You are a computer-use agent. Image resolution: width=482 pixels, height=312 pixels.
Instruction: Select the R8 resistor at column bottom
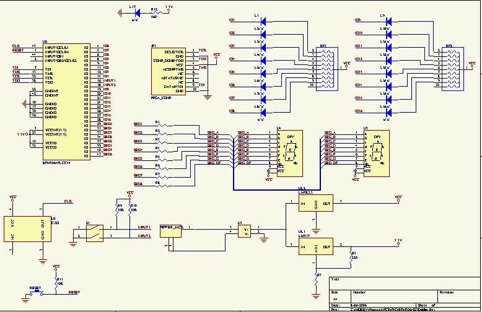[x=162, y=186]
